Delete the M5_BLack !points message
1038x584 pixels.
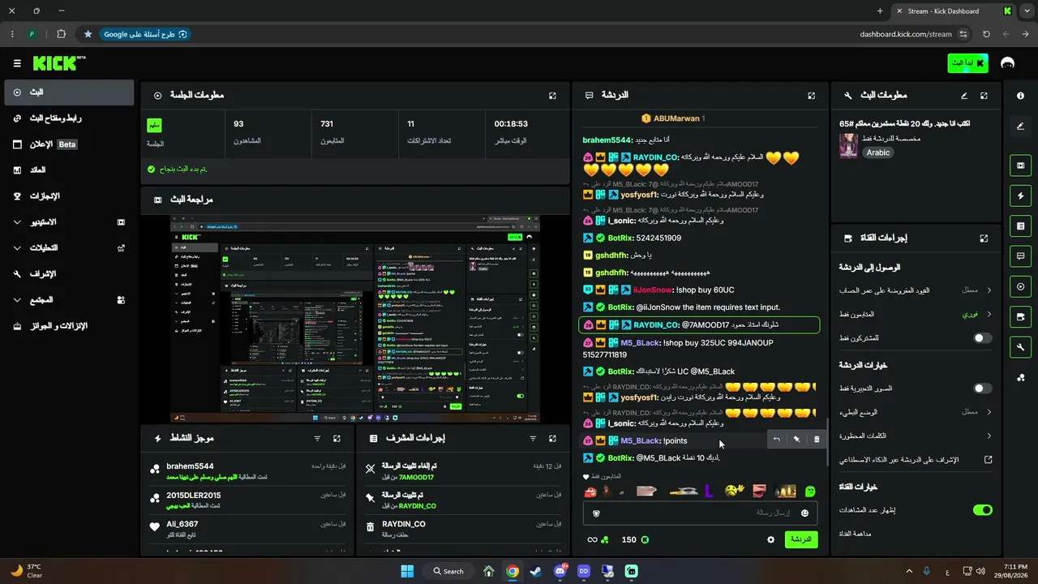(x=817, y=440)
